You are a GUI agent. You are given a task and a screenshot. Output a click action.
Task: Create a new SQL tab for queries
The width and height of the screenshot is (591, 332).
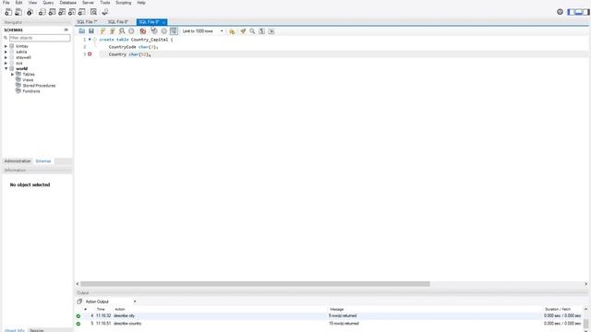click(8, 12)
